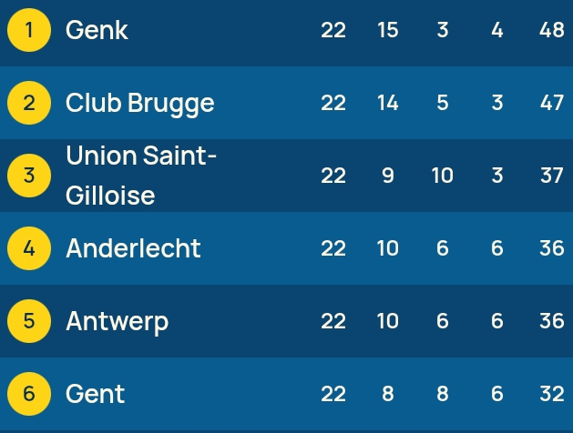Open the Anderlecht team name

pos(133,248)
